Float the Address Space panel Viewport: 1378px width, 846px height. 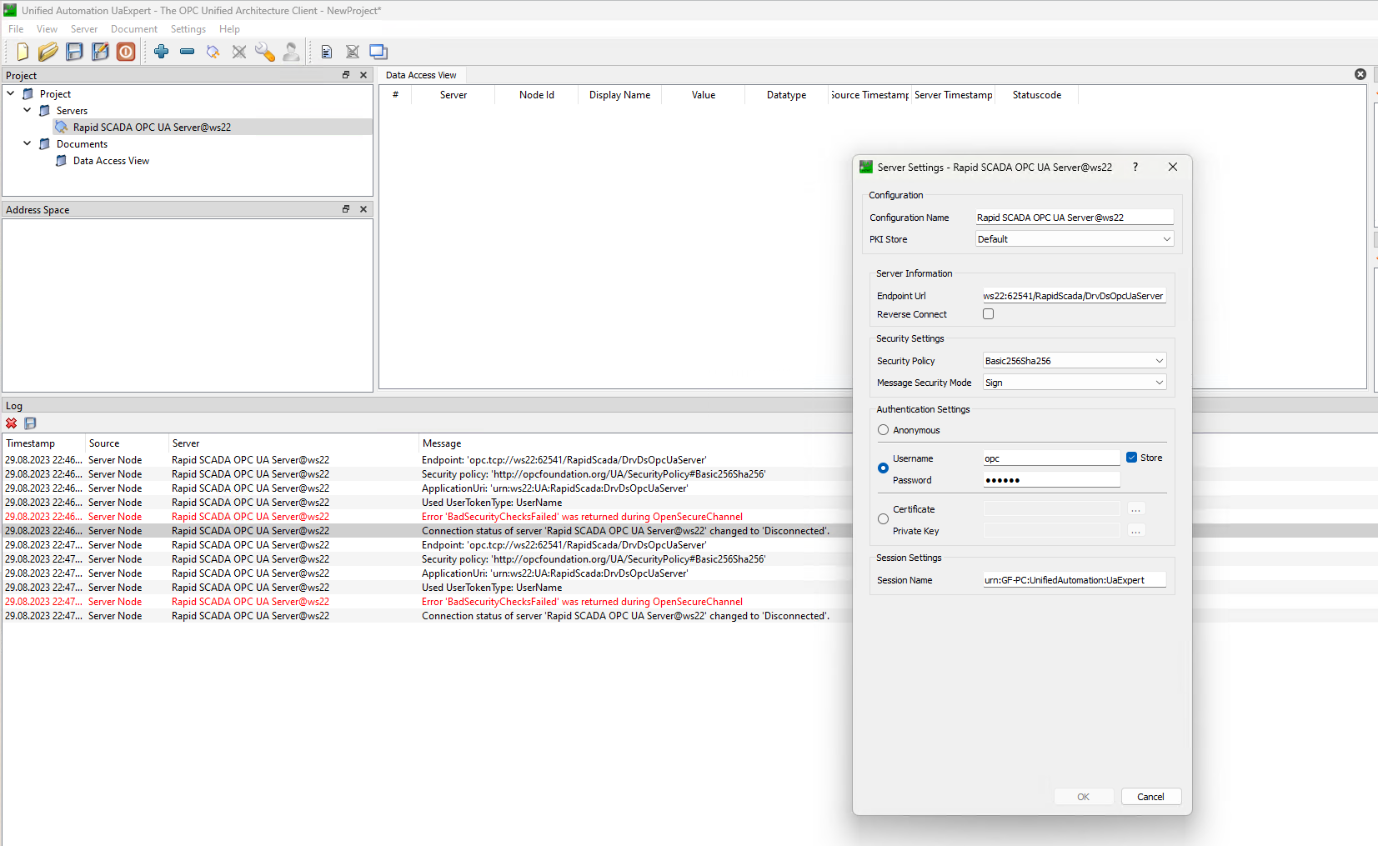click(346, 209)
